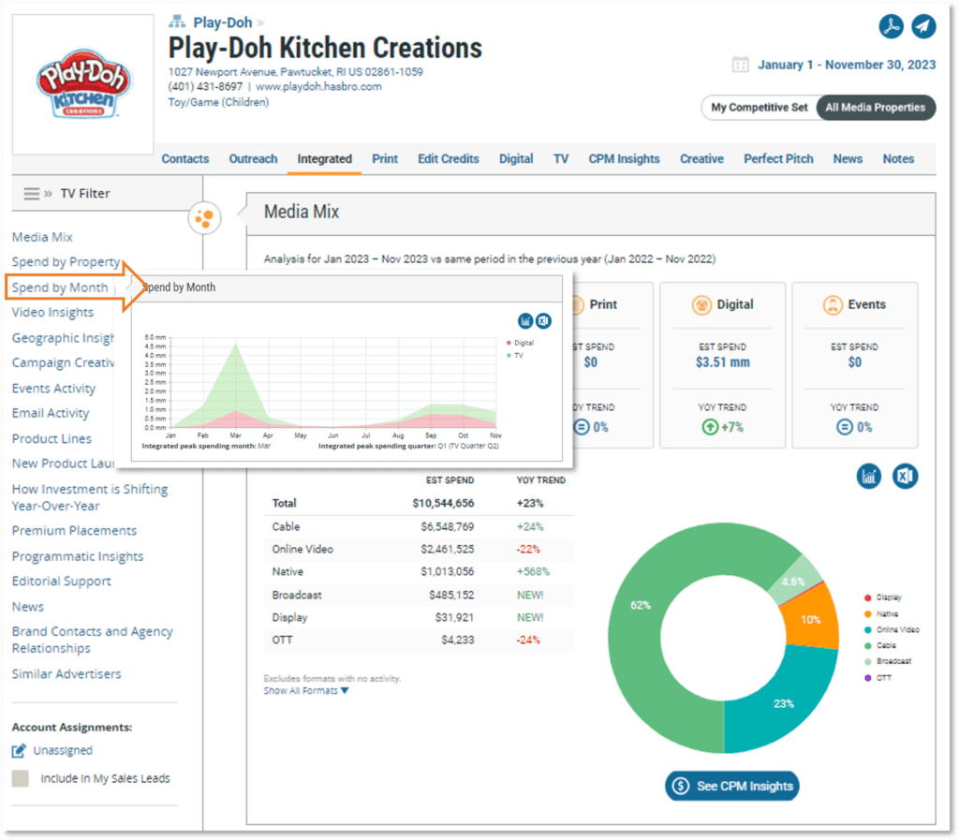Open the hamburger menu beside TV Filter
Viewport: 959px width, 840px height.
31,194
